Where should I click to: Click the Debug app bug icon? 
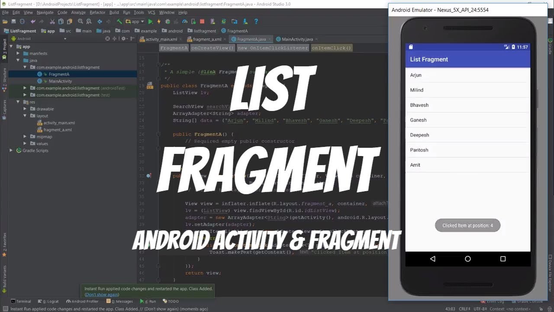pos(167,21)
